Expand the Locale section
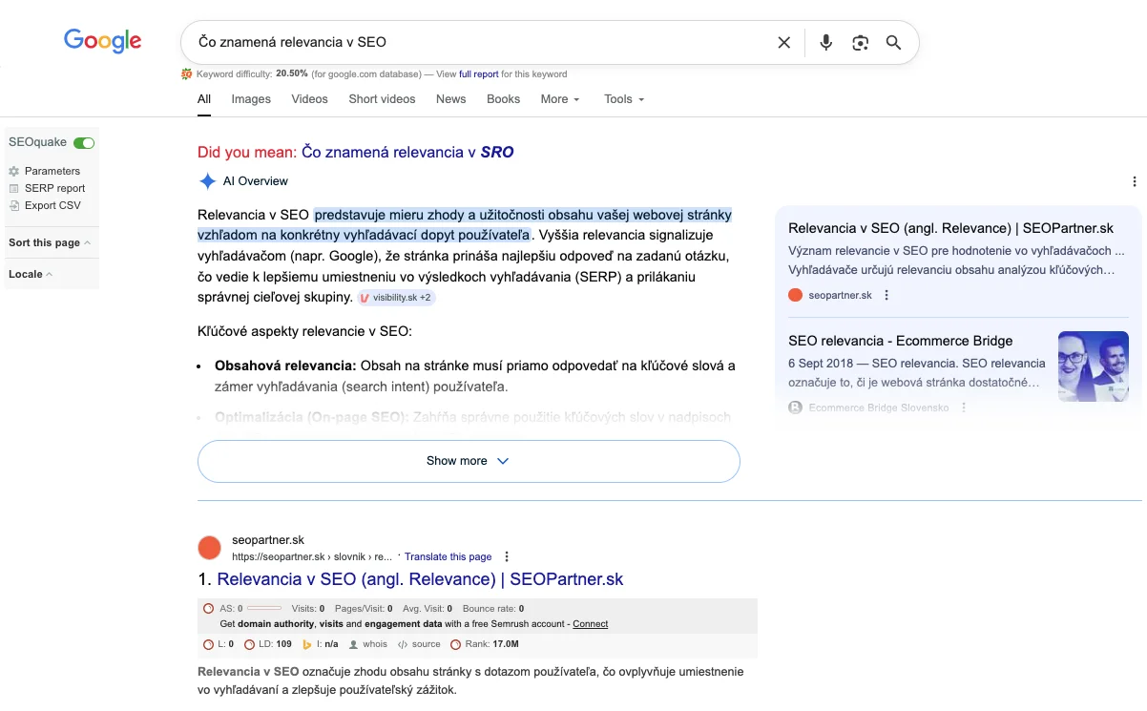 coord(31,275)
